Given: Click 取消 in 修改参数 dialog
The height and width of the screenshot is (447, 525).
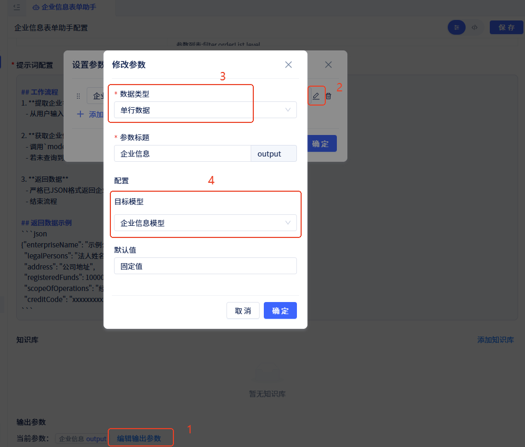Looking at the screenshot, I should click(243, 310).
